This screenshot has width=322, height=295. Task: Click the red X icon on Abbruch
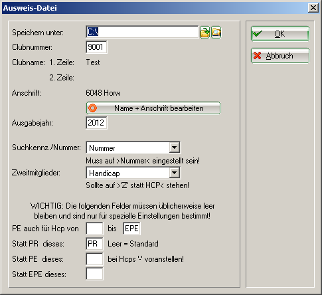click(257, 56)
